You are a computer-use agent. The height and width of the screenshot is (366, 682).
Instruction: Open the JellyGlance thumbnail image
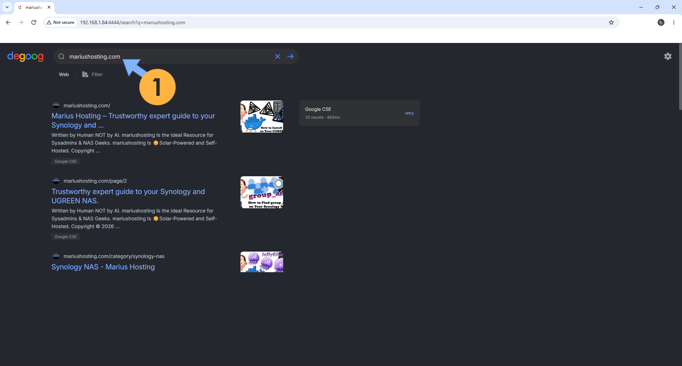[x=262, y=262]
